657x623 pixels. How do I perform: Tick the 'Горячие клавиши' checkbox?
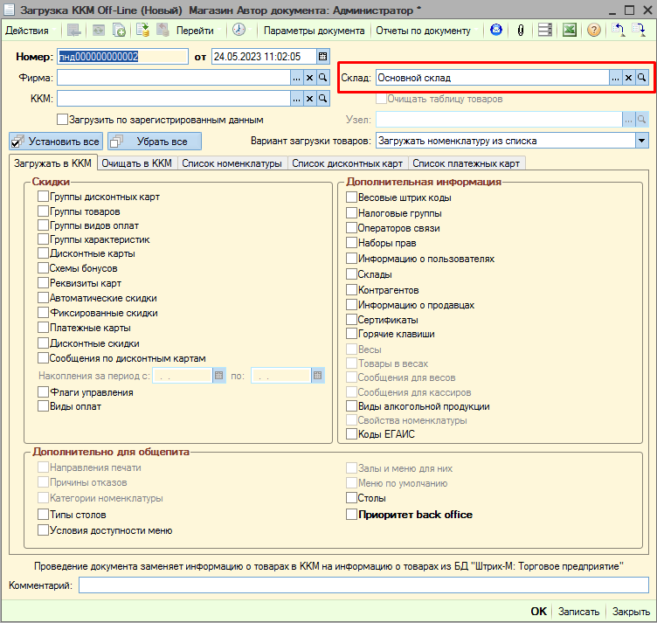click(351, 334)
